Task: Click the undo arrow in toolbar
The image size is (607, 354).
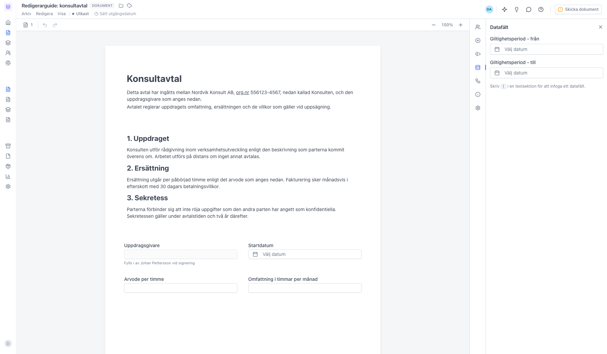Action: (45, 25)
